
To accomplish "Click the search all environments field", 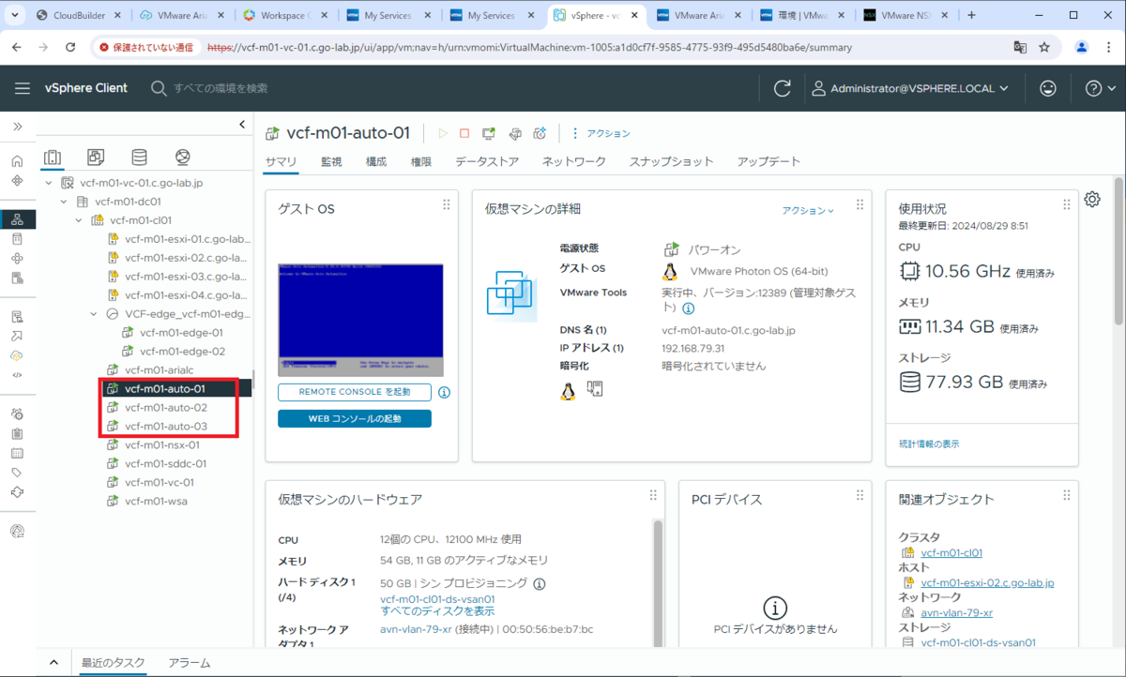I will click(x=221, y=88).
